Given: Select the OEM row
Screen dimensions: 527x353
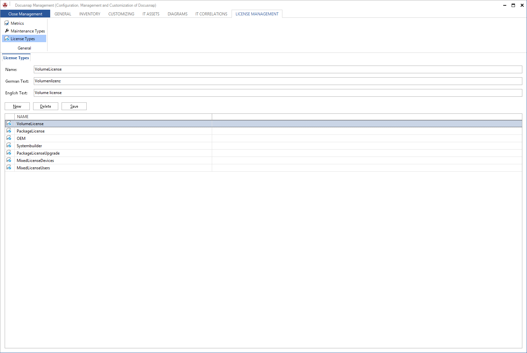Looking at the screenshot, I should click(x=263, y=138).
